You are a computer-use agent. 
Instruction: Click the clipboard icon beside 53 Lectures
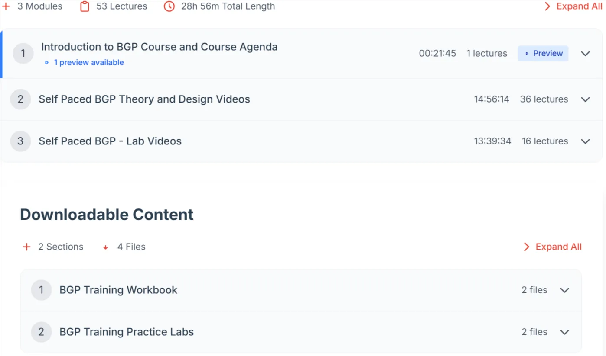tap(85, 6)
